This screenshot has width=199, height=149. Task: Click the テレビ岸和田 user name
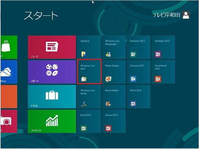pos(166,15)
